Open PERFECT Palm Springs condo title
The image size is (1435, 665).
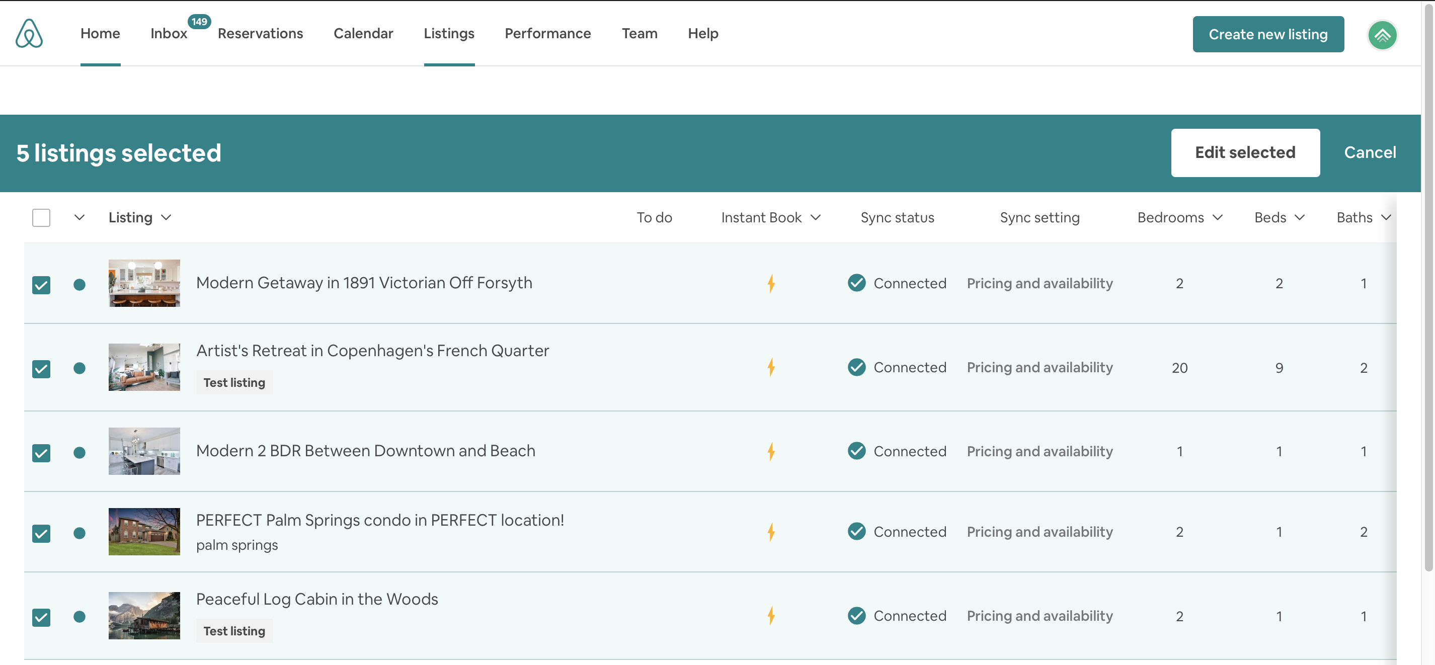click(x=380, y=520)
